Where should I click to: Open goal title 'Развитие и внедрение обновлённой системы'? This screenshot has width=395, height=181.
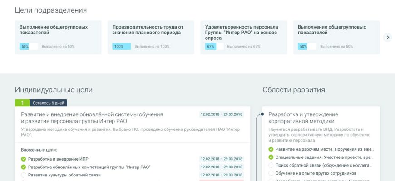point(92,118)
